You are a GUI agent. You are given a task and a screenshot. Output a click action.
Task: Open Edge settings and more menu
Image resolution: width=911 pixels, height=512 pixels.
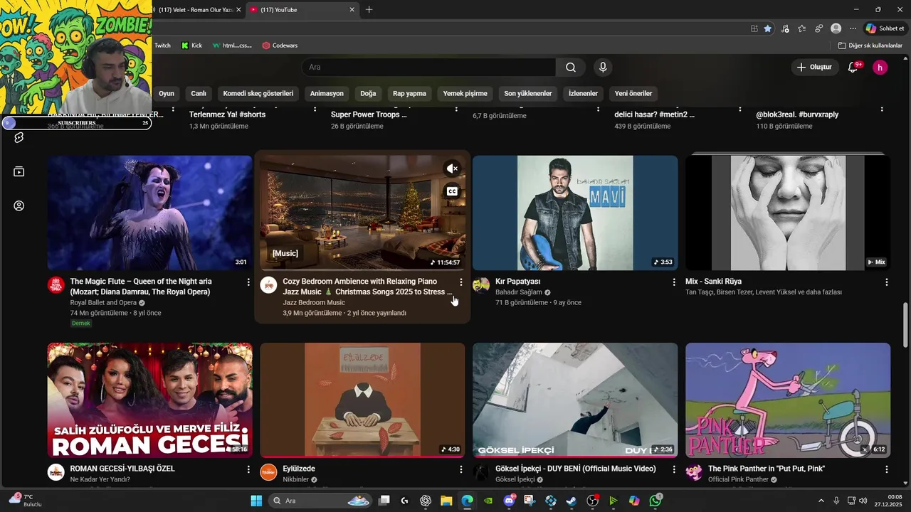point(853,28)
